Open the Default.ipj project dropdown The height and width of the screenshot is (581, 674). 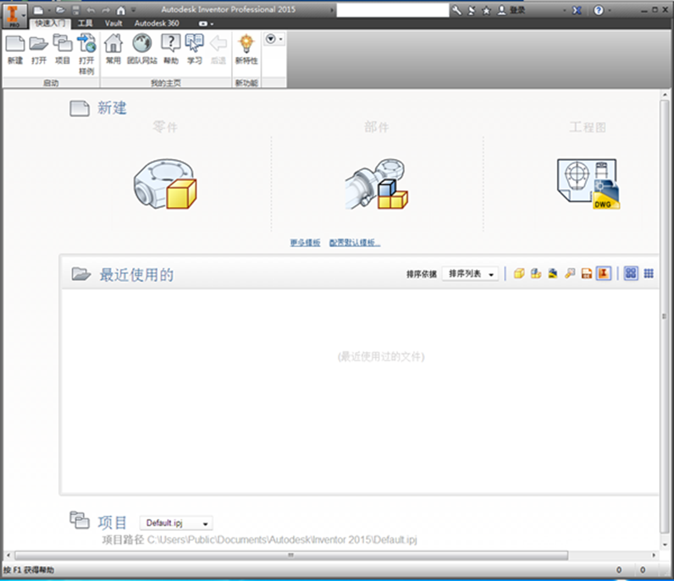pyautogui.click(x=176, y=523)
